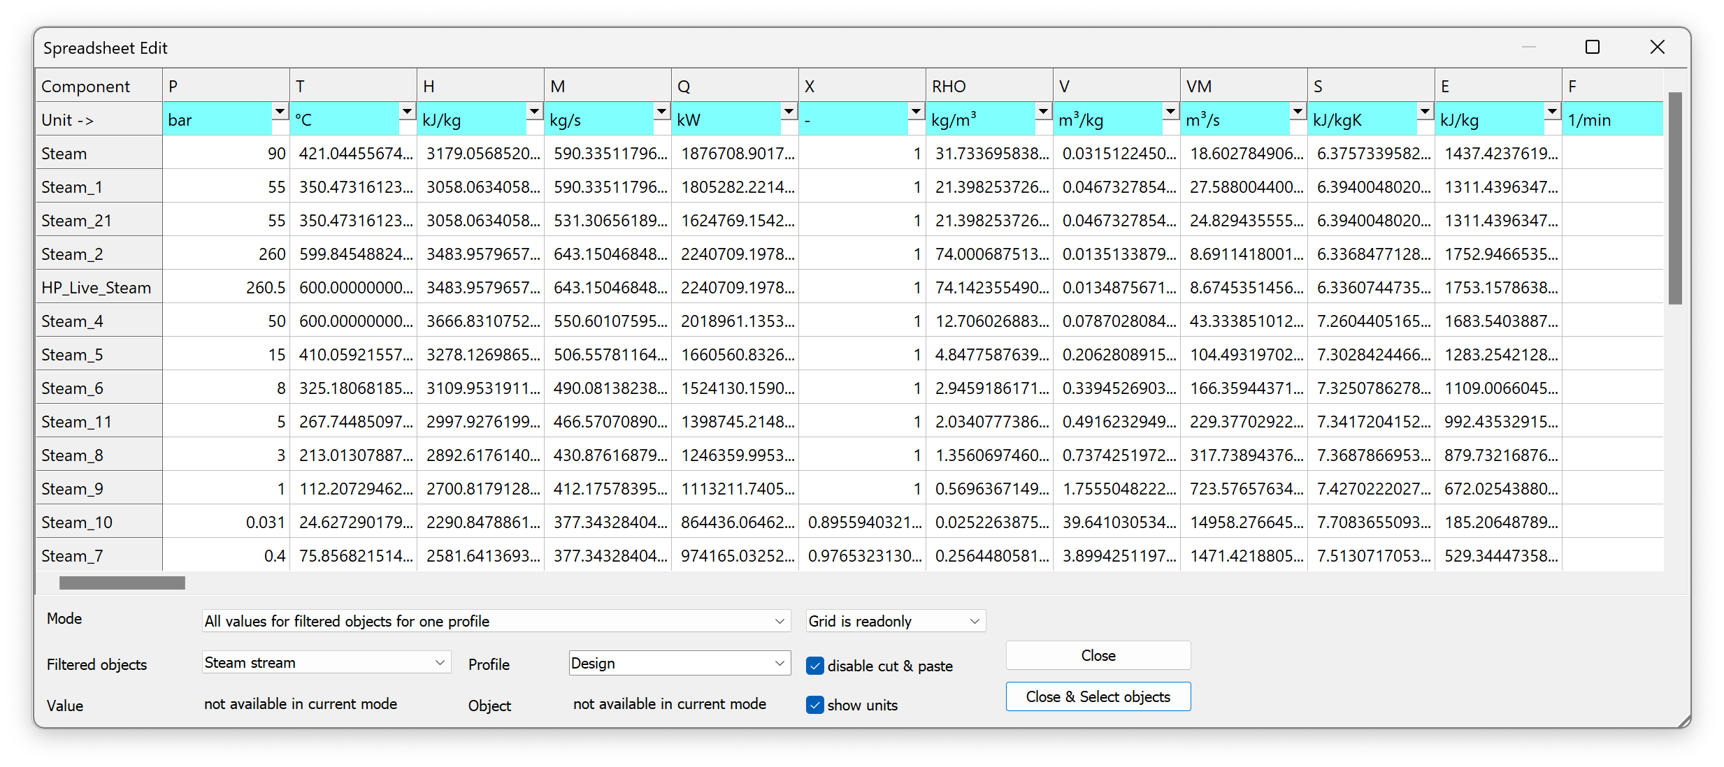Toggle the show units checkbox

point(815,705)
